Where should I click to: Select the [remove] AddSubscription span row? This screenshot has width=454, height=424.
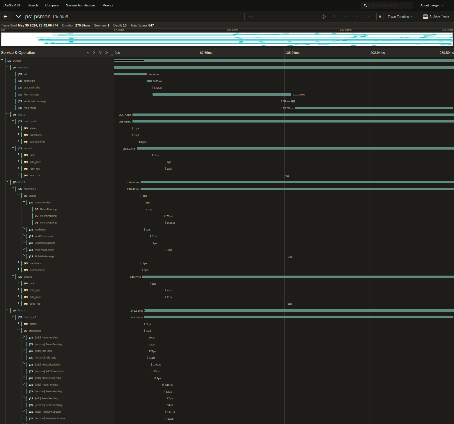tap(70, 371)
